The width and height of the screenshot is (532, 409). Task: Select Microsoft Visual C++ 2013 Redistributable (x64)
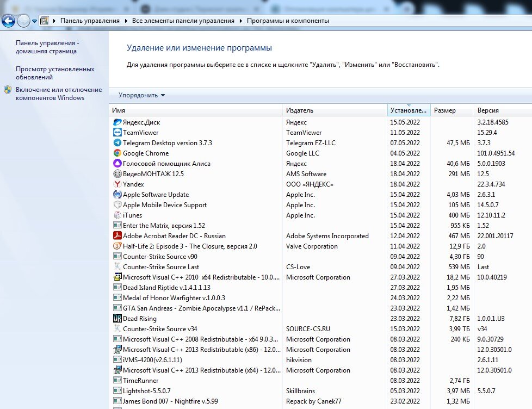320,370
